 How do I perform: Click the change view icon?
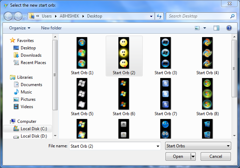(197, 28)
